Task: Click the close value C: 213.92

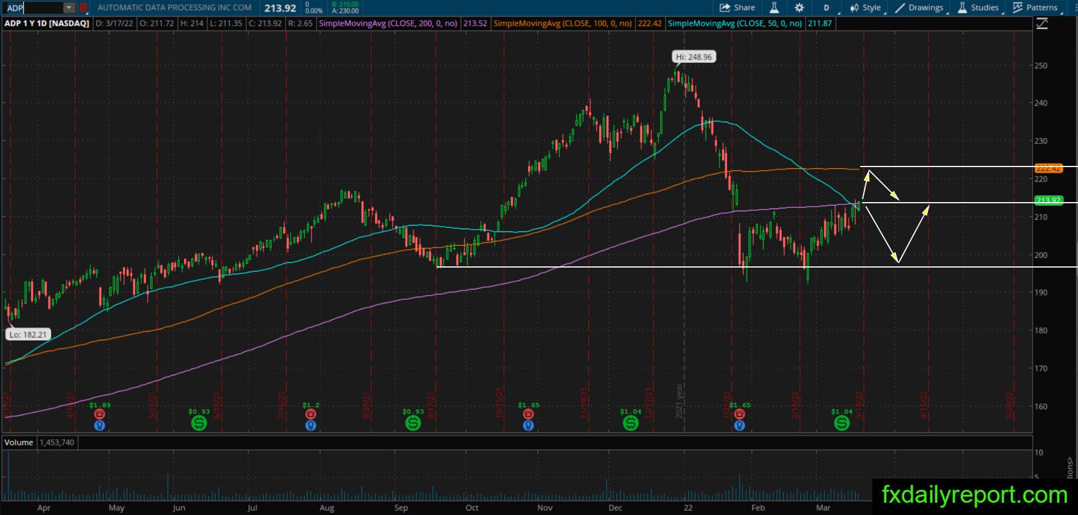Action: [x=265, y=24]
